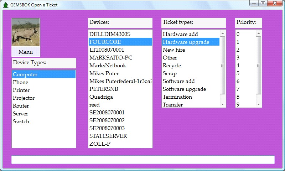Select the STATESERVER device

coord(108,136)
